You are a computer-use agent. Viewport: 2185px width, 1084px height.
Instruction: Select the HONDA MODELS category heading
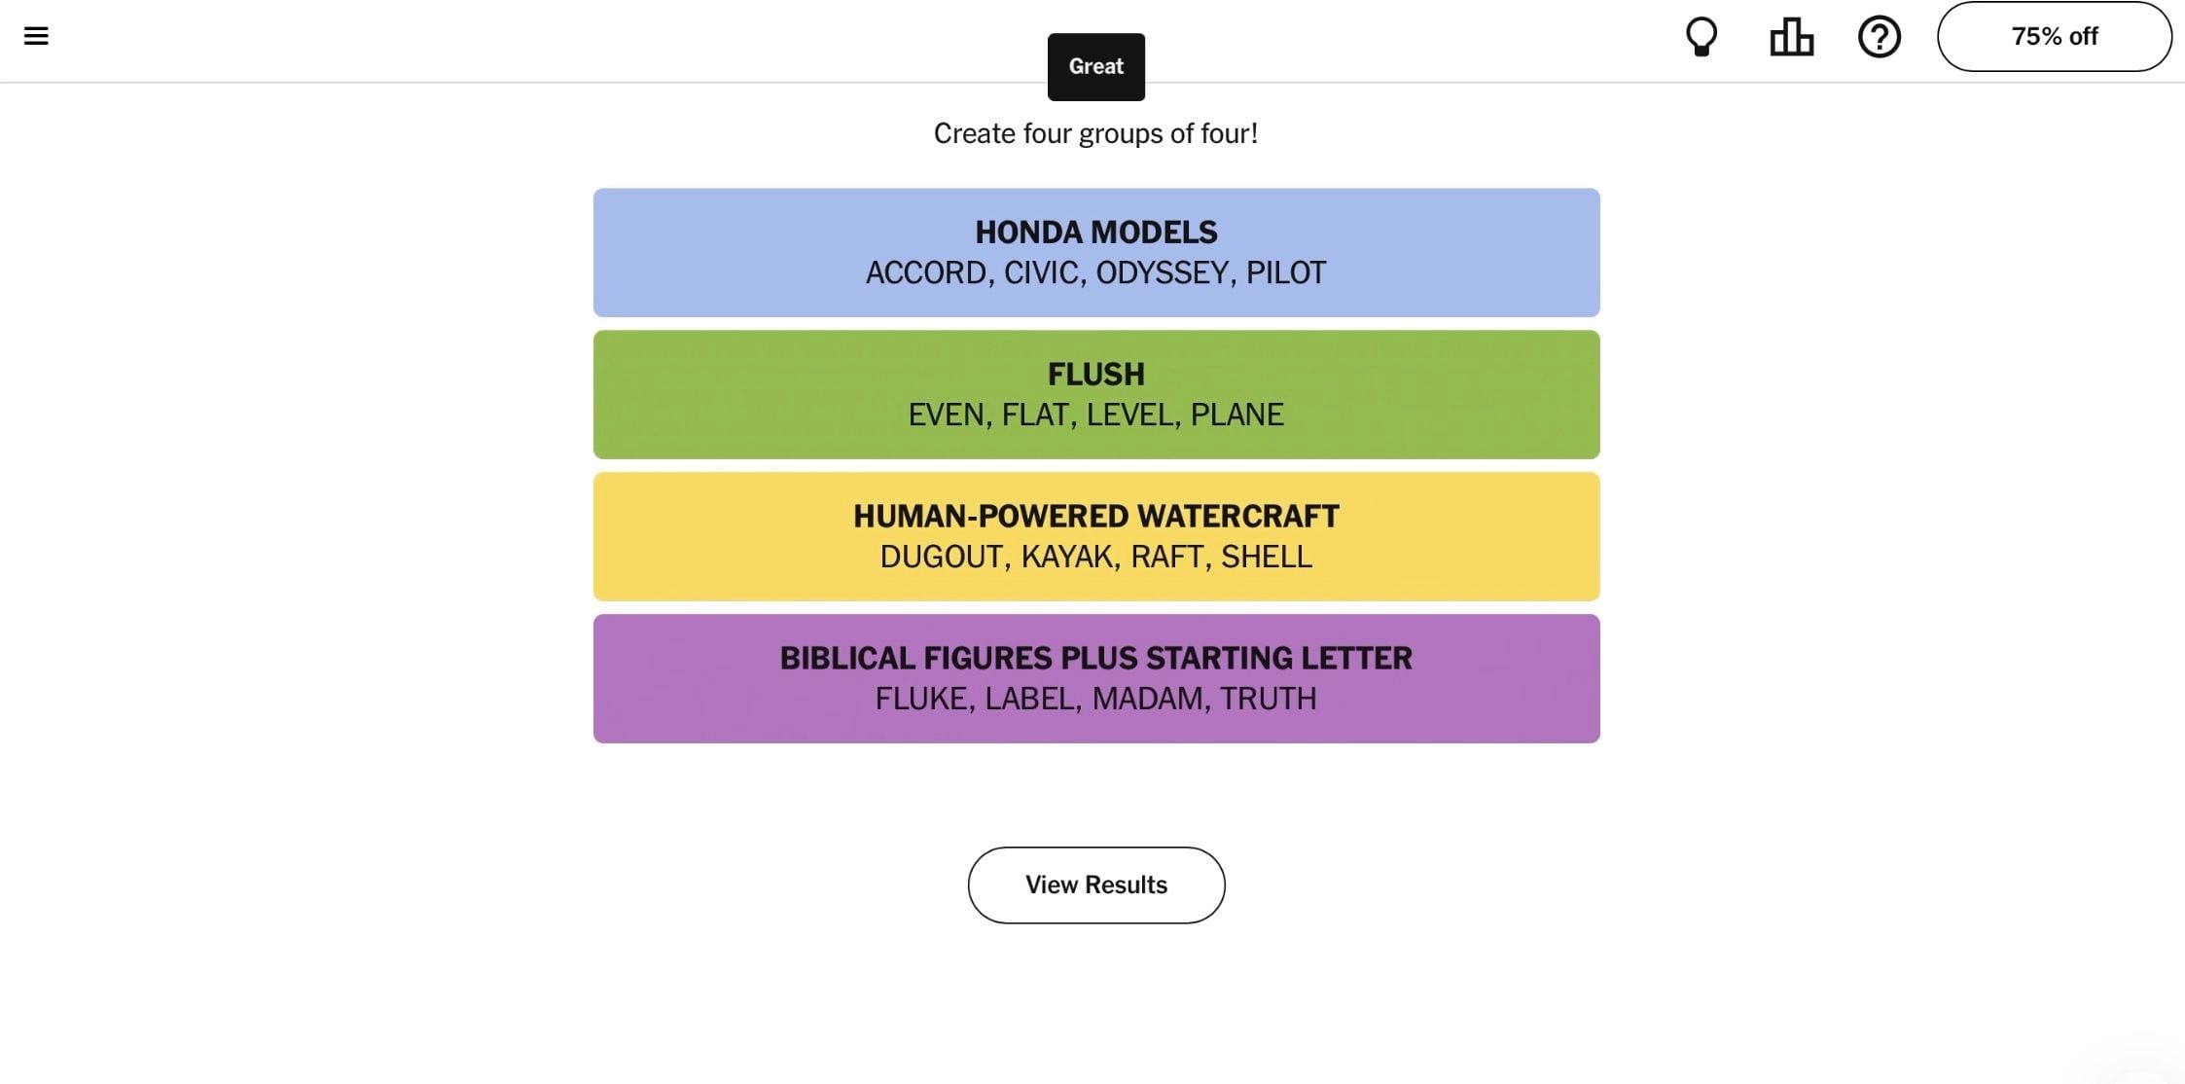coord(1095,232)
